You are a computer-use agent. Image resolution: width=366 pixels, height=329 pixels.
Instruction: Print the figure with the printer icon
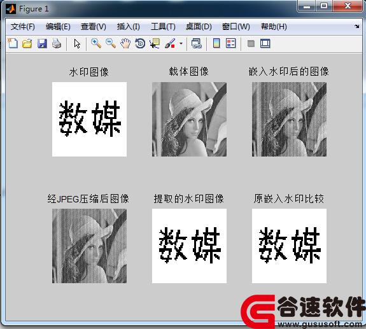(57, 43)
